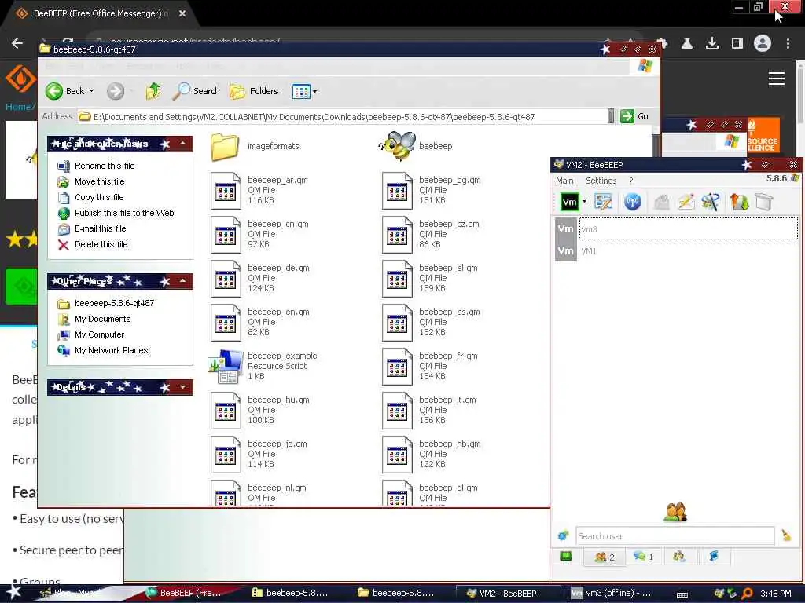Collapse the Other Places panel
Screen dimensions: 805x603
(182, 281)
